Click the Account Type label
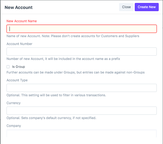Screen dimensions: 163x144 [x=17, y=80]
